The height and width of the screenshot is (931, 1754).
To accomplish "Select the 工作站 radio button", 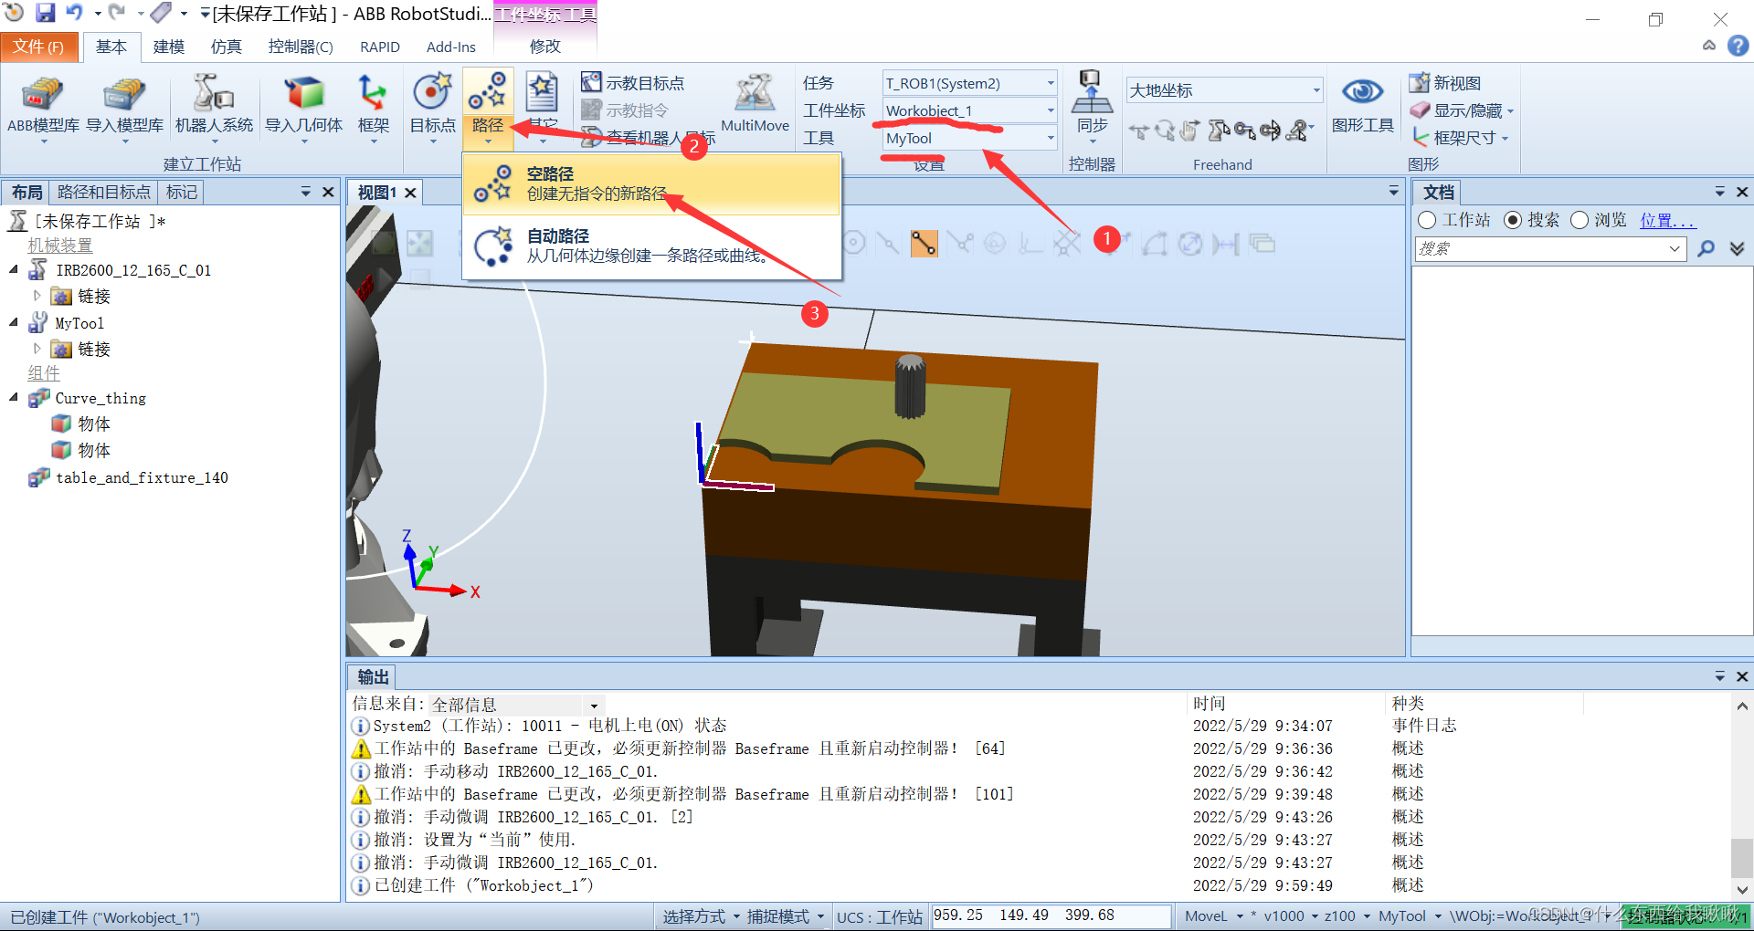I will tap(1427, 220).
